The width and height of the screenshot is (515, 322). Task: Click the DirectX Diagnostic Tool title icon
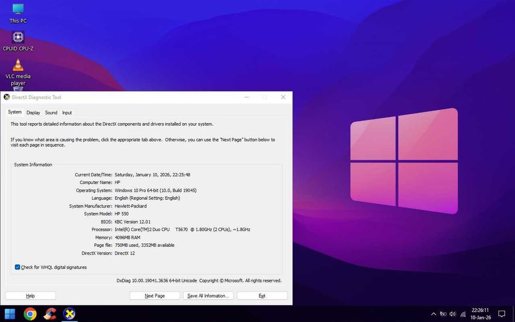[7, 97]
